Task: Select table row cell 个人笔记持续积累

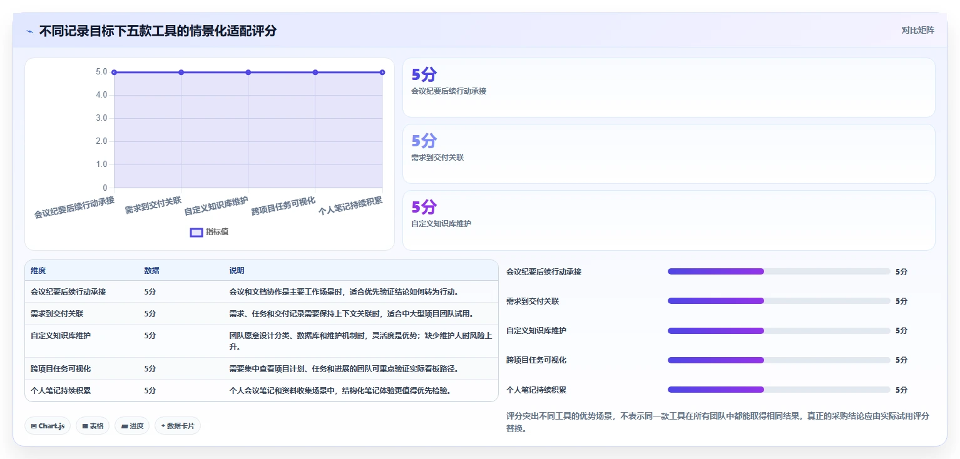Action: (61, 390)
